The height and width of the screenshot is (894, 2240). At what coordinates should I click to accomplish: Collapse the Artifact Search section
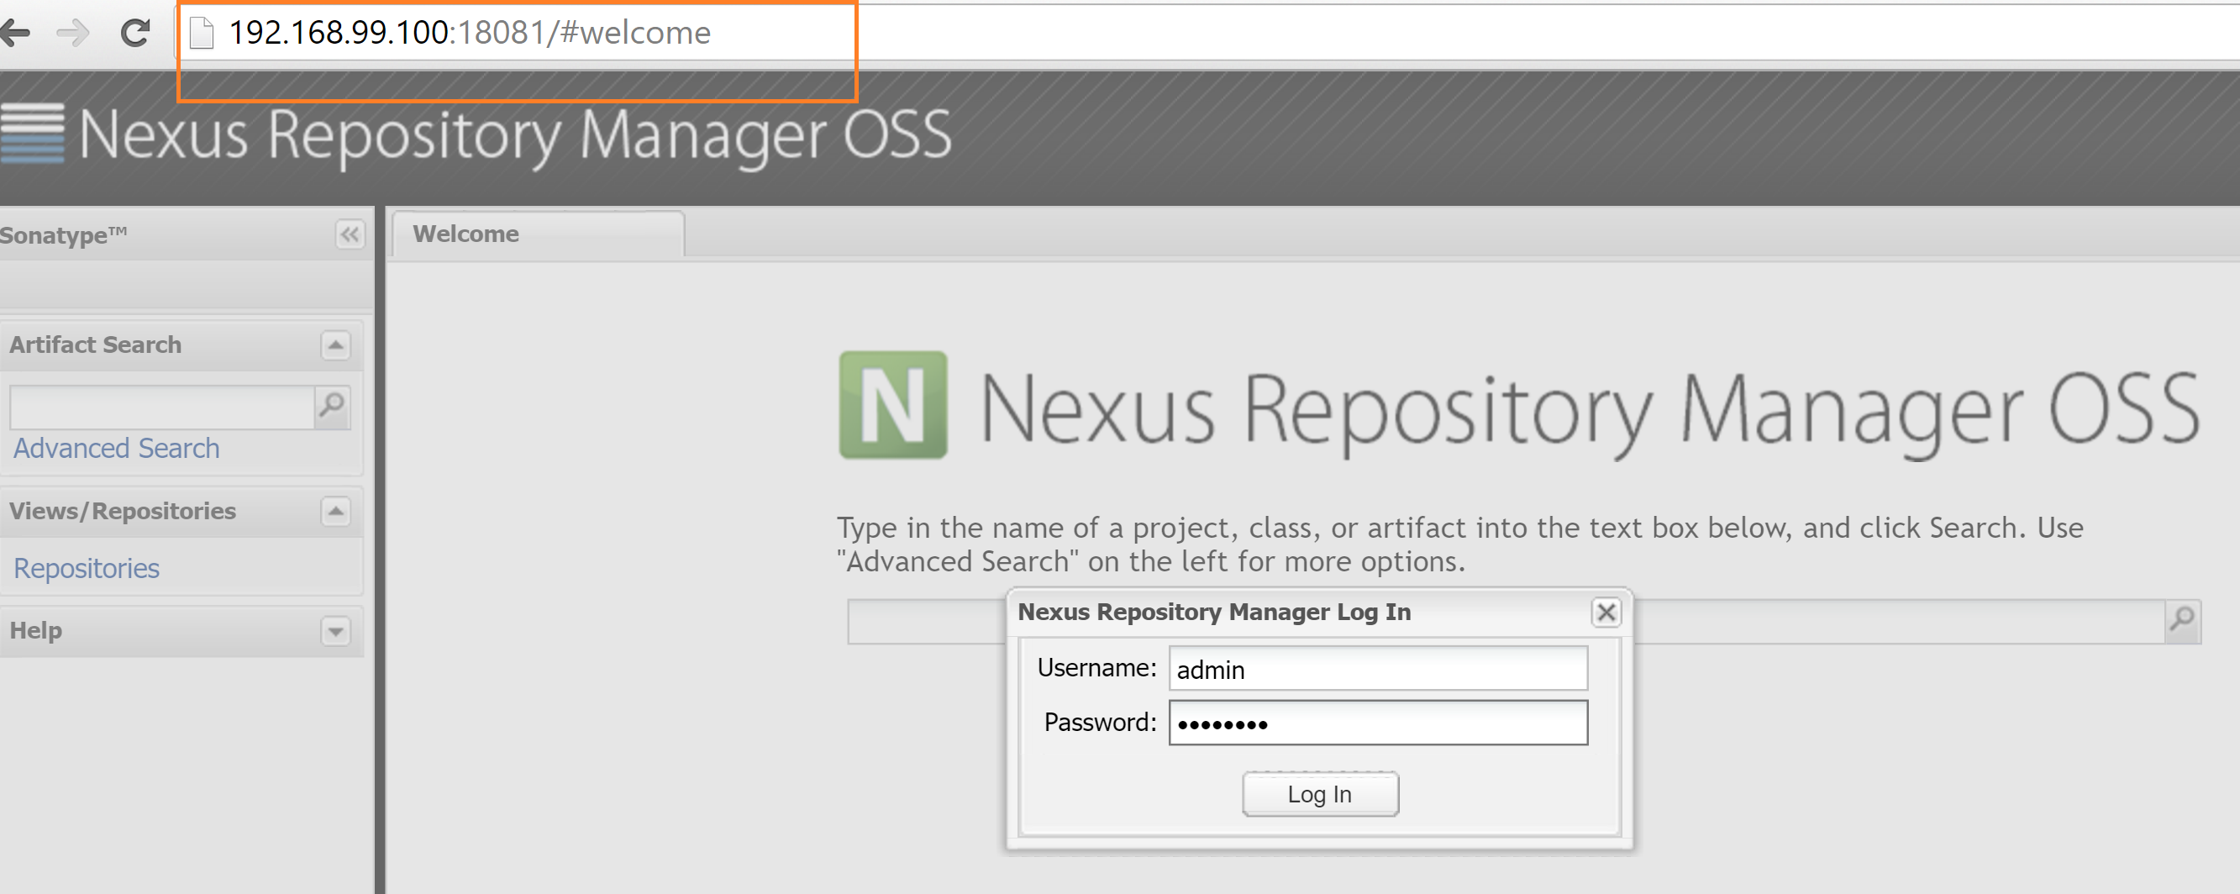coord(335,345)
